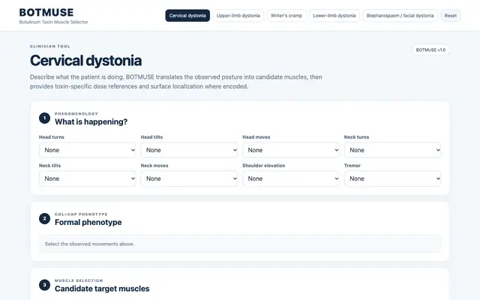Click the "COL-CAP PHENOTYPE" label
This screenshot has height=300, width=480.
coord(81,214)
